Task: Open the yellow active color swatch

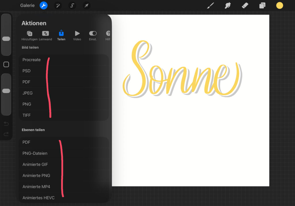Action: [x=279, y=5]
